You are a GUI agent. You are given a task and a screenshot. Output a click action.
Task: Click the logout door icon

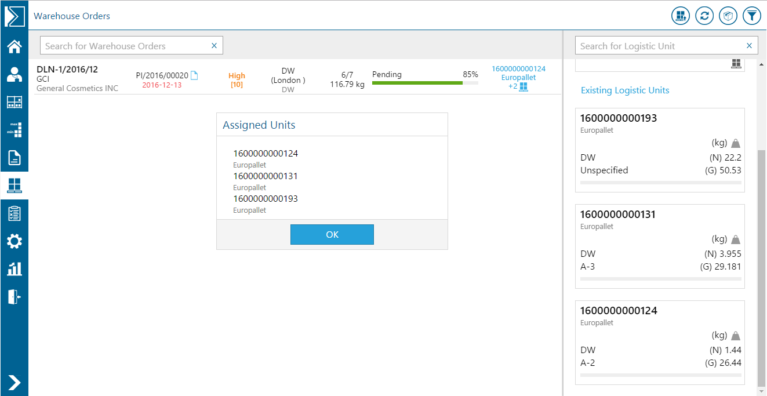[x=14, y=297]
